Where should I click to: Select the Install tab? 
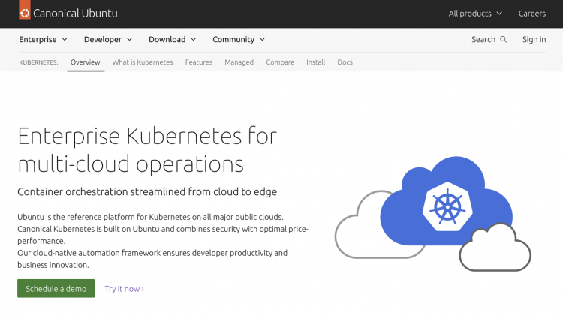[x=315, y=62]
